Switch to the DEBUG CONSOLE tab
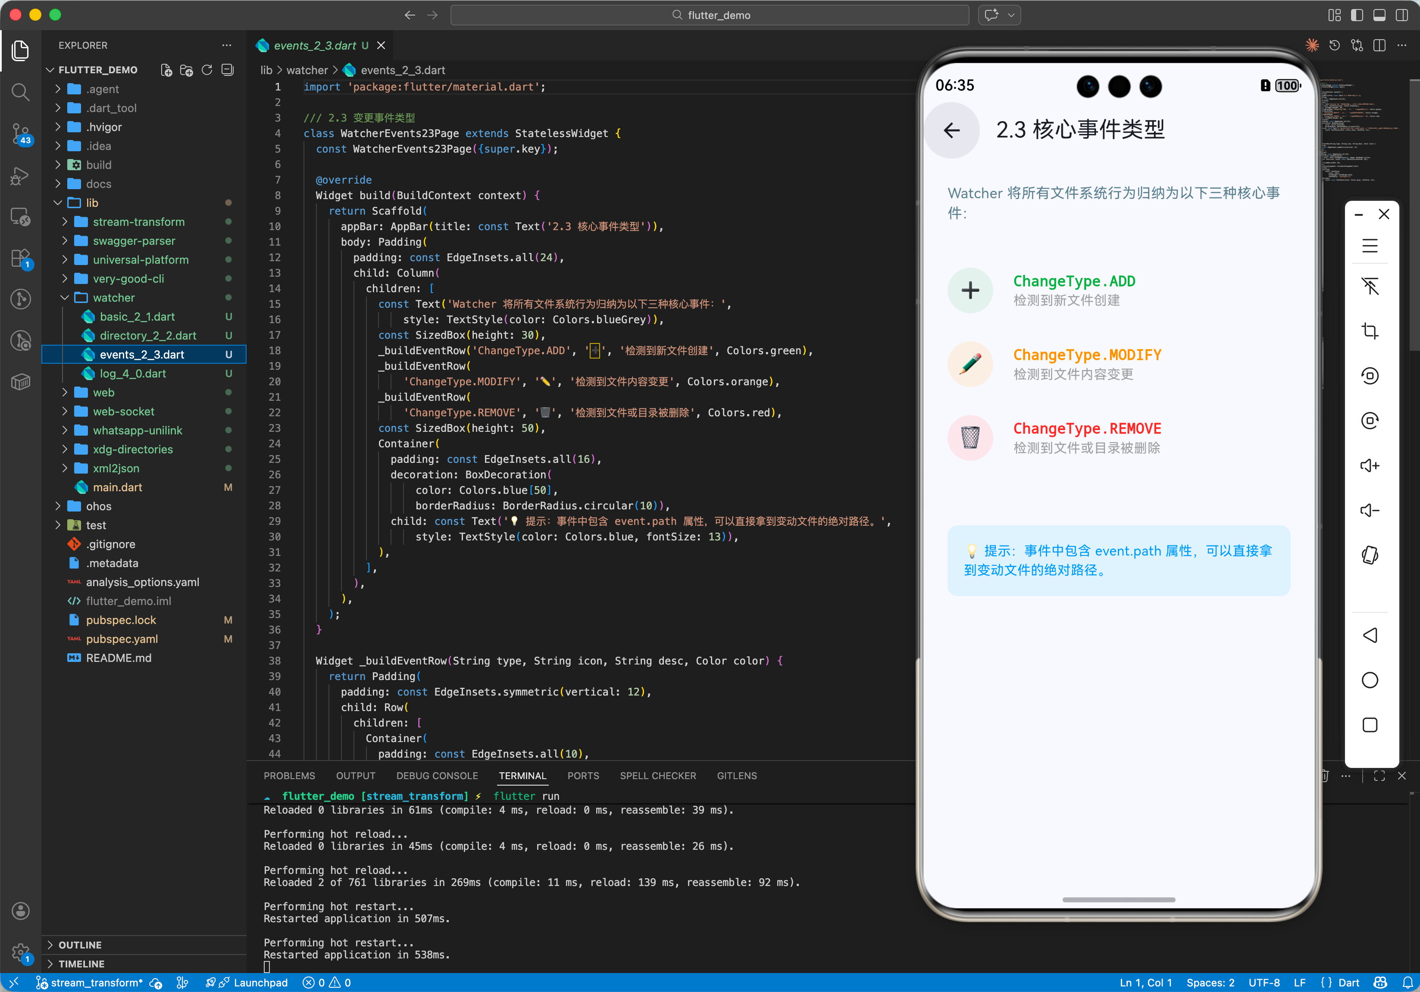This screenshot has width=1420, height=992. click(437, 776)
